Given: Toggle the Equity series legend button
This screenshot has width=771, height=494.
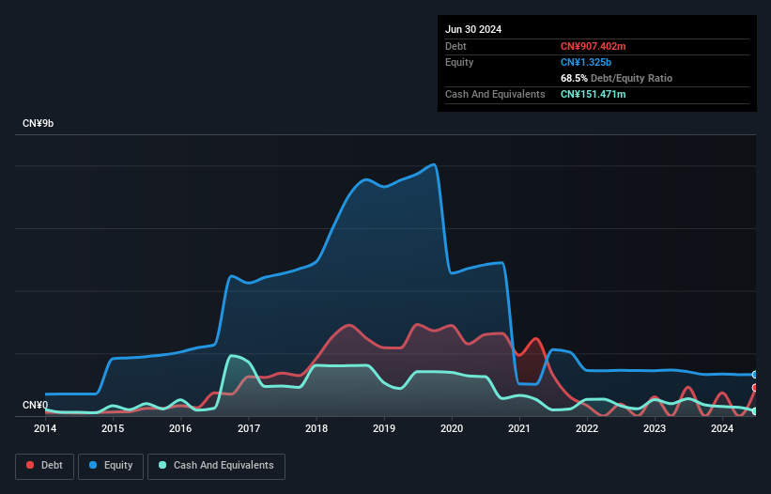Looking at the screenshot, I should 111,466.
